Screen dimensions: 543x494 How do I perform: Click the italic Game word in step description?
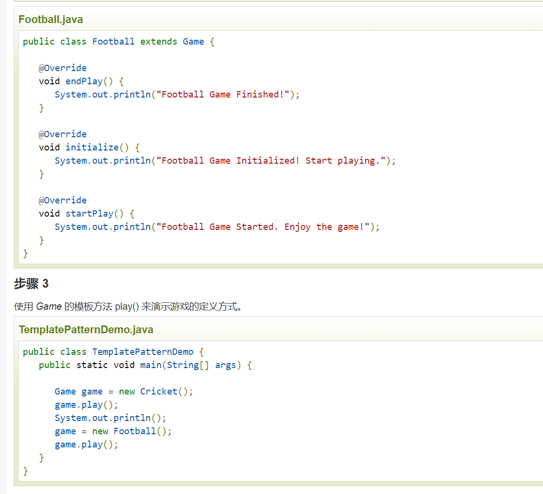[x=49, y=307]
